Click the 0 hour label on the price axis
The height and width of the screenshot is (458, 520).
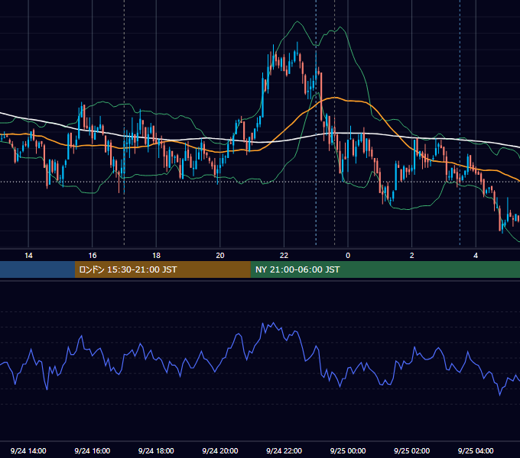(x=348, y=256)
